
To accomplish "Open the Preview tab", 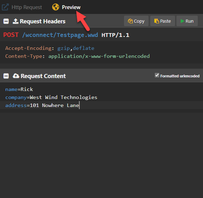I will click(x=66, y=7).
